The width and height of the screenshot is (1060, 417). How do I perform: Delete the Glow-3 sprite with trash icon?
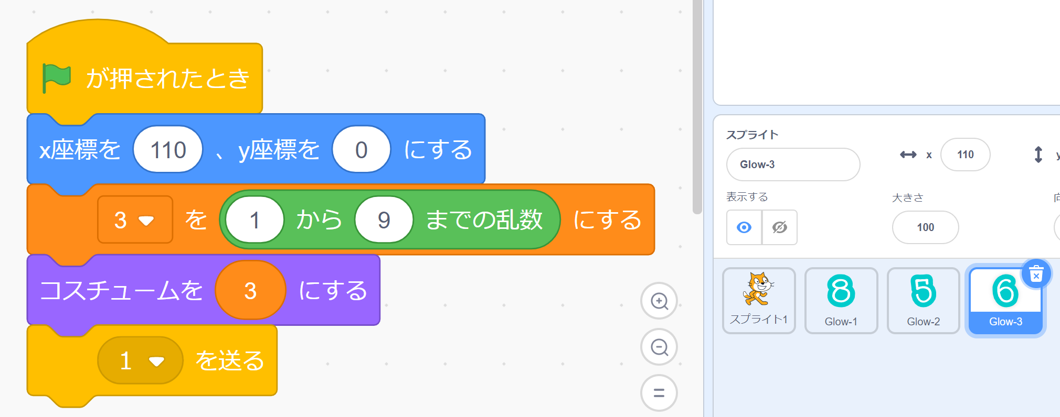1036,274
